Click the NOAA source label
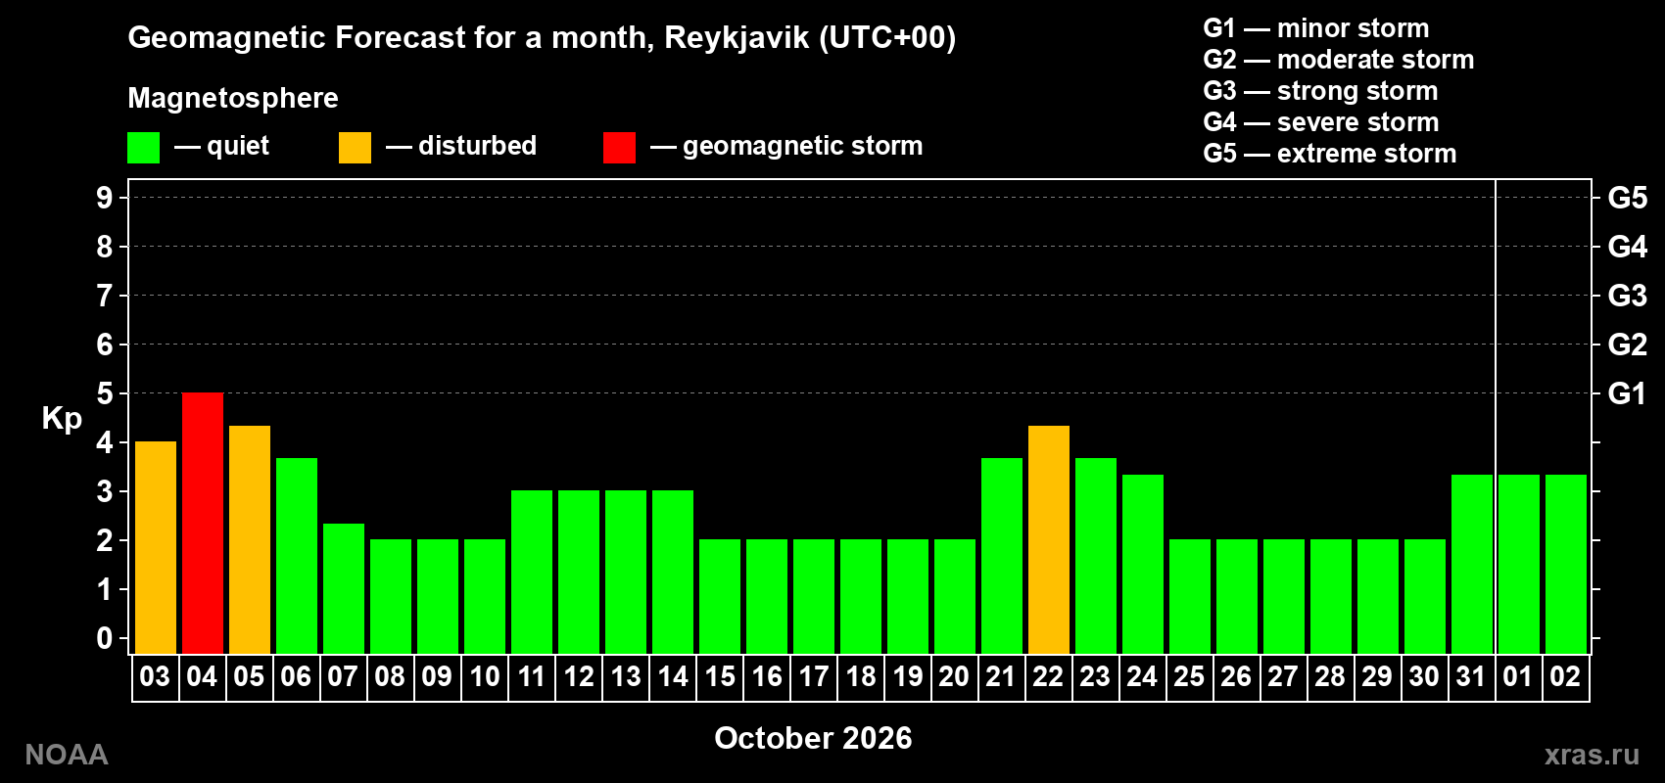Image resolution: width=1665 pixels, height=783 pixels. [67, 755]
